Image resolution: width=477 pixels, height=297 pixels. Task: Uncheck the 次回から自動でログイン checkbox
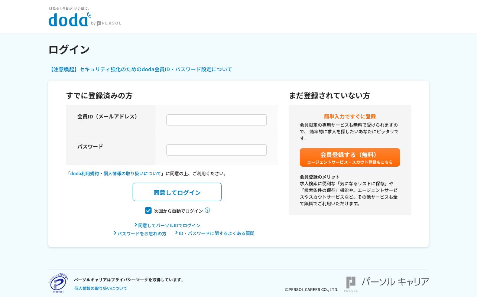148,210
